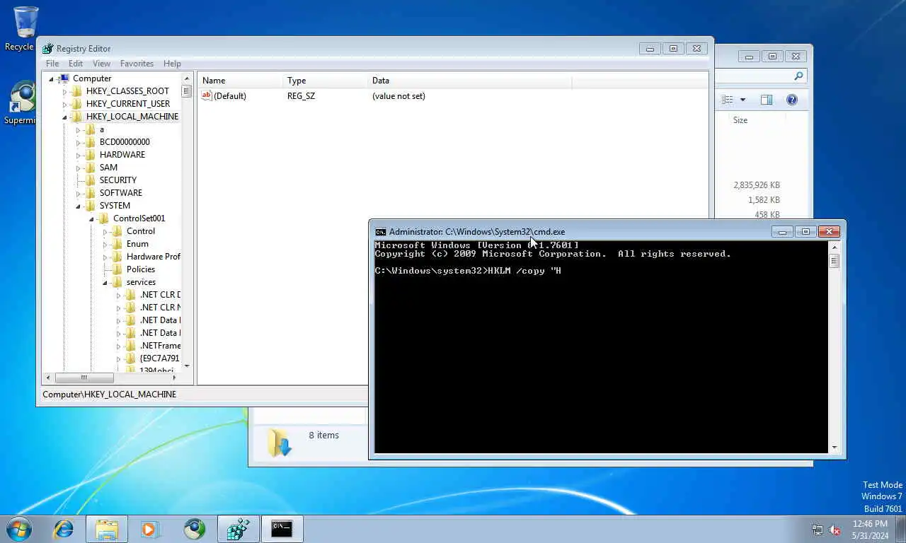Select the '(value not set)' data cell

pyautogui.click(x=398, y=96)
